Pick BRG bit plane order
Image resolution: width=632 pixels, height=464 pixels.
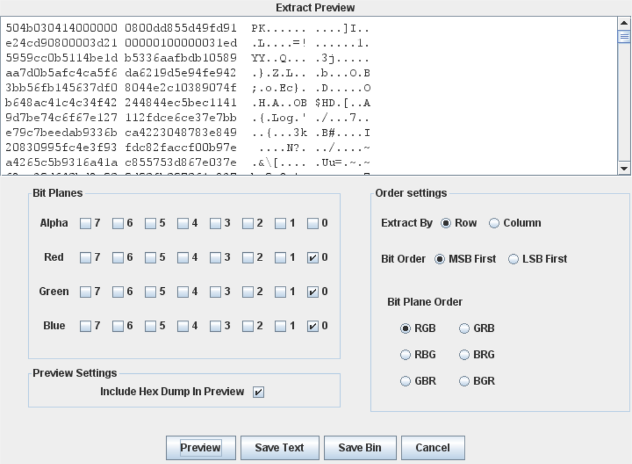[464, 355]
